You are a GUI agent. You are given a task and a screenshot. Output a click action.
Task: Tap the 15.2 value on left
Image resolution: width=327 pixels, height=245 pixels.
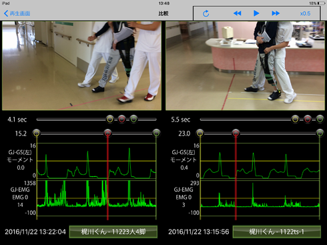click(21, 134)
